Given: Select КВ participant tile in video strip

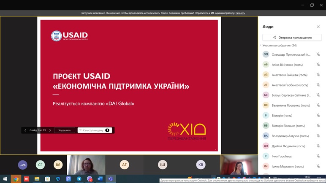Looking at the screenshot, I should click(201, 165).
